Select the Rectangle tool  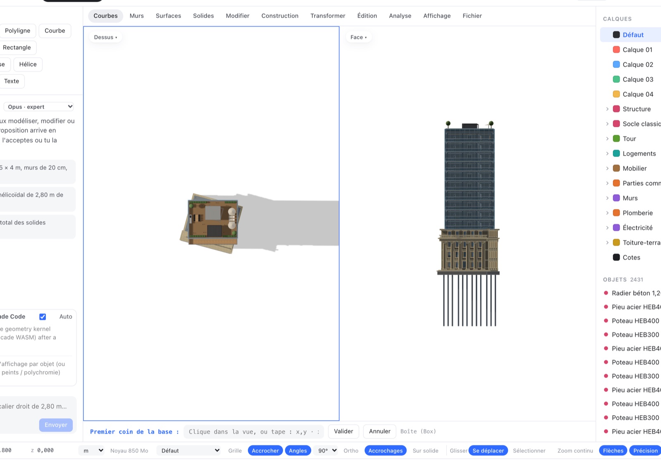click(x=17, y=48)
